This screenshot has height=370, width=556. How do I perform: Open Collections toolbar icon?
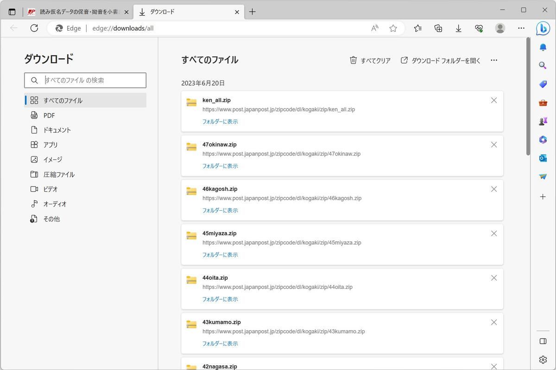click(438, 28)
